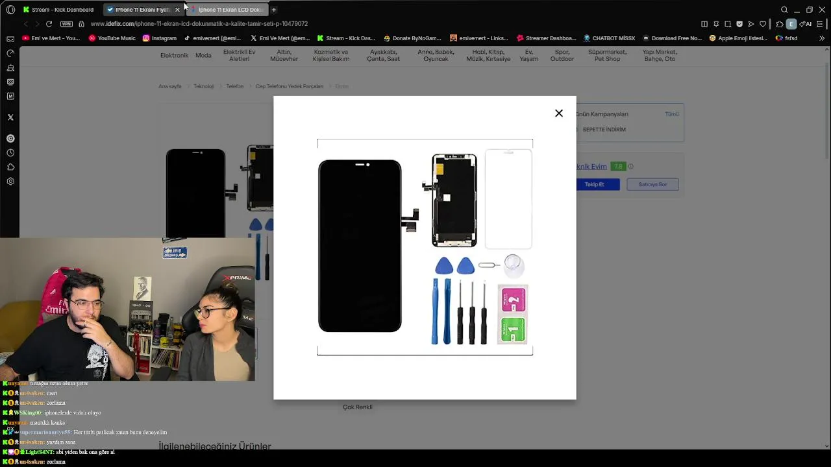This screenshot has width=831, height=467.
Task: Open the AI assistant button
Action: pyautogui.click(x=806, y=24)
